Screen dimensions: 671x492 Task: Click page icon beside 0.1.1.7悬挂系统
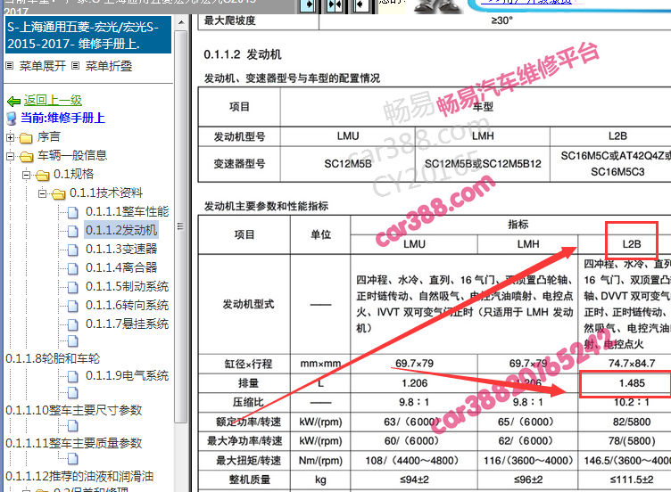click(x=73, y=324)
